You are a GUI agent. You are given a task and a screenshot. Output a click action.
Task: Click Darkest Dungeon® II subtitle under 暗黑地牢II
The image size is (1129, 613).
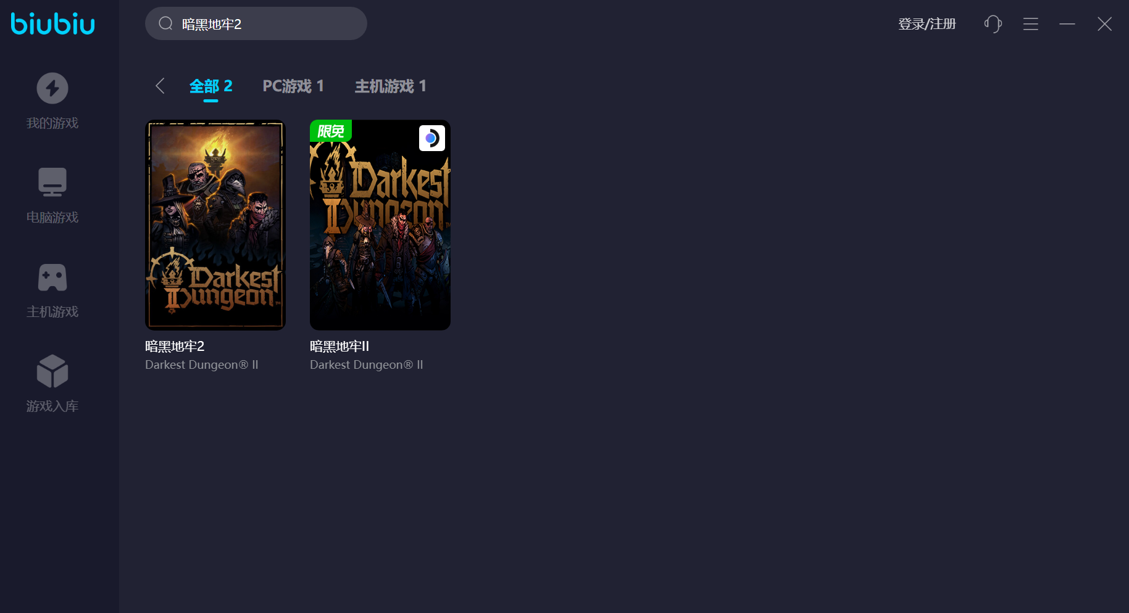click(367, 365)
